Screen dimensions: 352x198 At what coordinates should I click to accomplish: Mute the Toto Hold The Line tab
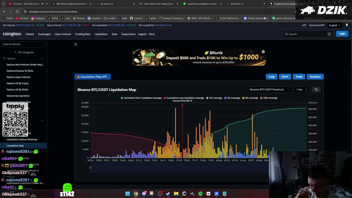(x=42, y=4)
